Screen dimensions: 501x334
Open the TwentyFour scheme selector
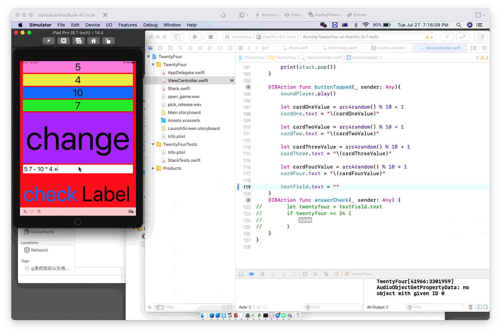(239, 37)
